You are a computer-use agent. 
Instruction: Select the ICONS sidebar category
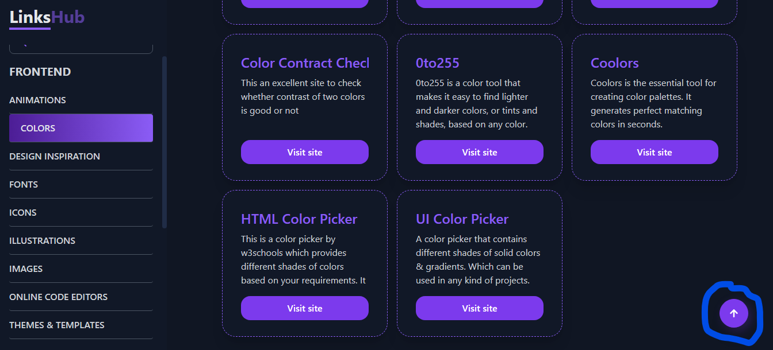click(22, 212)
